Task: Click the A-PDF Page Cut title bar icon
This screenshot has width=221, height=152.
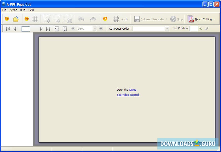Action: point(4,4)
